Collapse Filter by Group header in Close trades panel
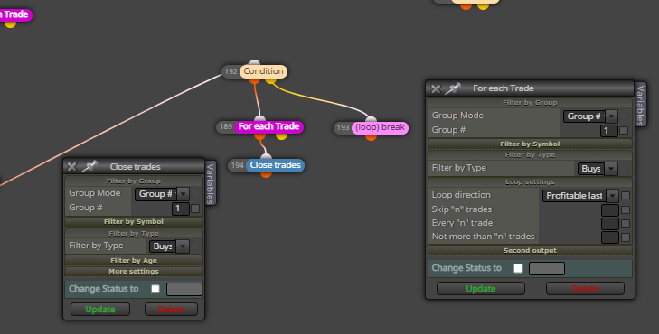659x334 pixels. pos(134,181)
